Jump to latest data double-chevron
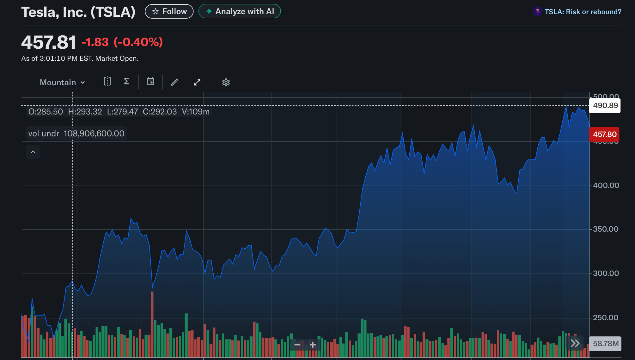This screenshot has width=635, height=360. coord(575,343)
